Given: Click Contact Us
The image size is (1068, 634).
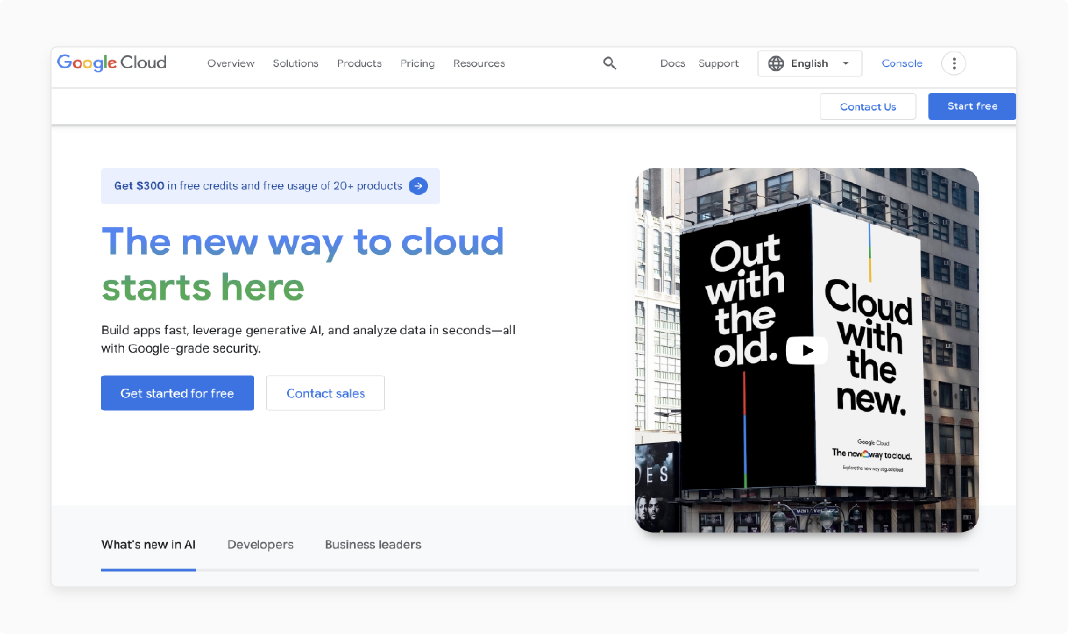Looking at the screenshot, I should [x=867, y=106].
